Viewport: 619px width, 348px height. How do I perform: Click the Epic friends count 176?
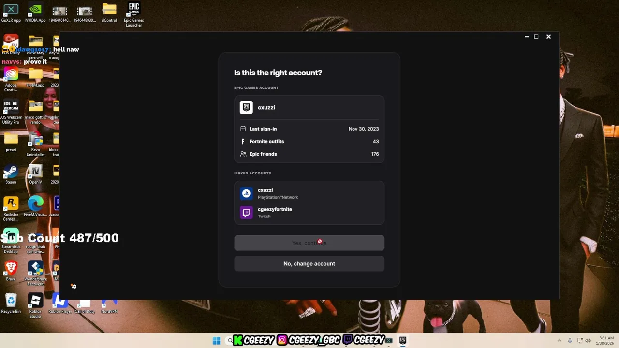tap(375, 154)
